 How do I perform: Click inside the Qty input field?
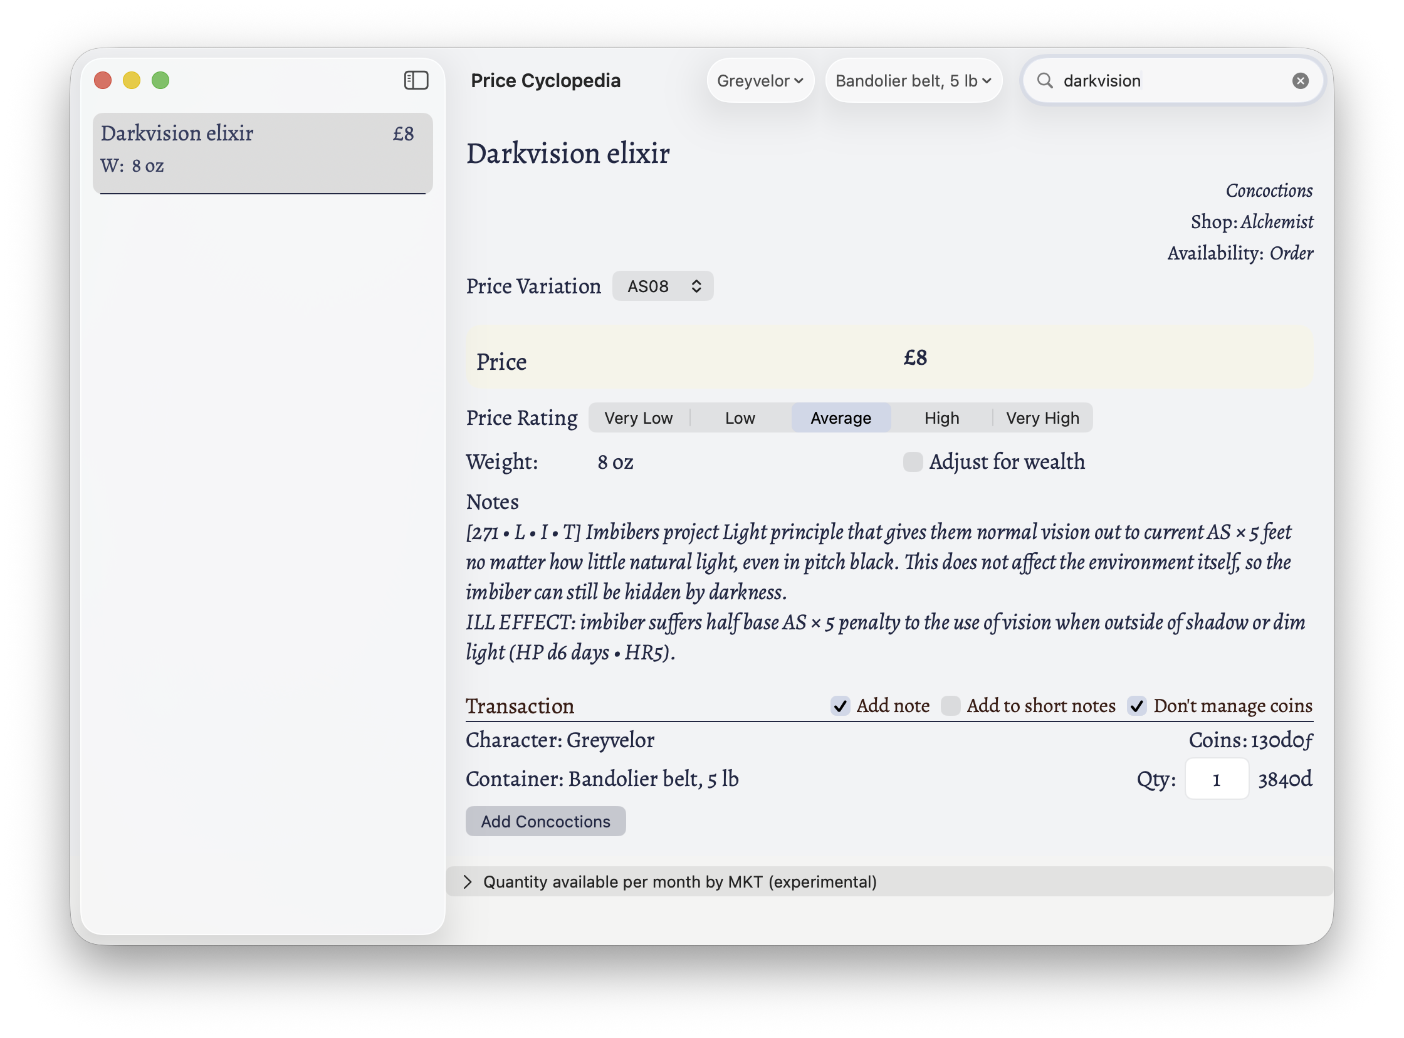pos(1216,778)
